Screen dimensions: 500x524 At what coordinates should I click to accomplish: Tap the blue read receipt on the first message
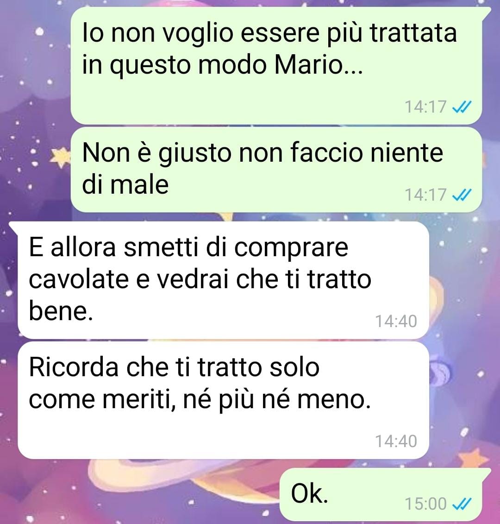click(x=462, y=107)
